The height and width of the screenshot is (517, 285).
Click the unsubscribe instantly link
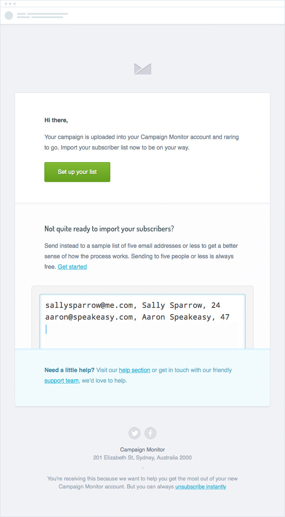pyautogui.click(x=201, y=487)
